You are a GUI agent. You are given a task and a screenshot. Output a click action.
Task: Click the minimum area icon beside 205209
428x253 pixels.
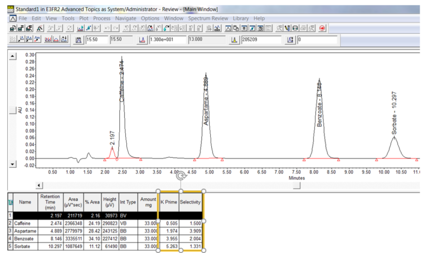pos(234,40)
